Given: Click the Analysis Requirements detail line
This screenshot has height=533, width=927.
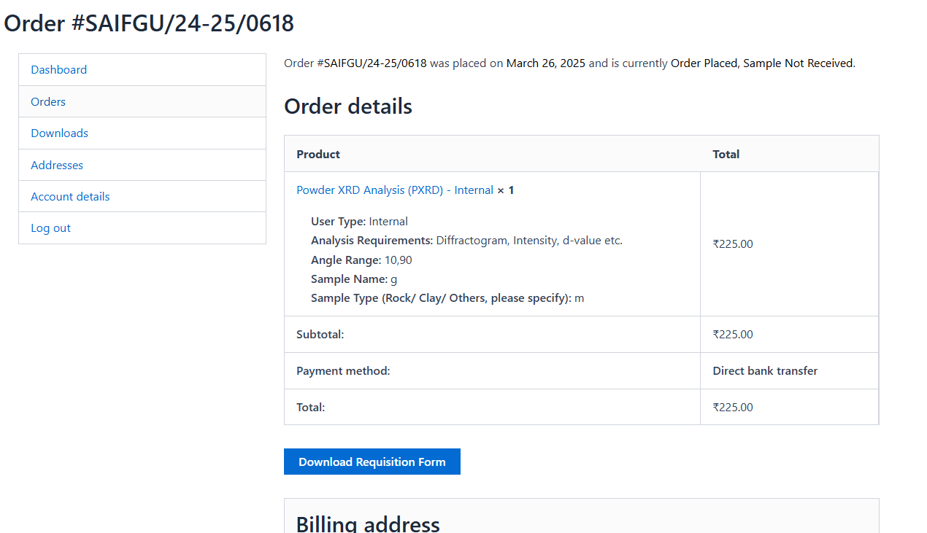Looking at the screenshot, I should [x=466, y=241].
